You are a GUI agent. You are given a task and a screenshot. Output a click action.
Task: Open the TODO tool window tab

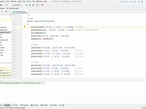15,105
